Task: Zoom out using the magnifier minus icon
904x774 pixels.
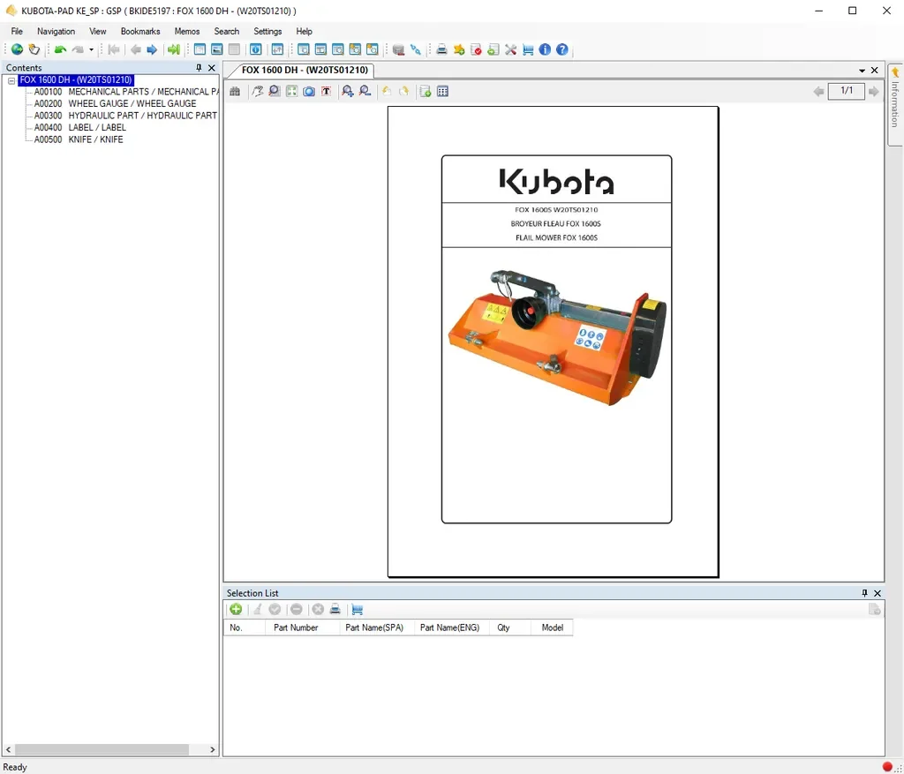Action: [365, 91]
